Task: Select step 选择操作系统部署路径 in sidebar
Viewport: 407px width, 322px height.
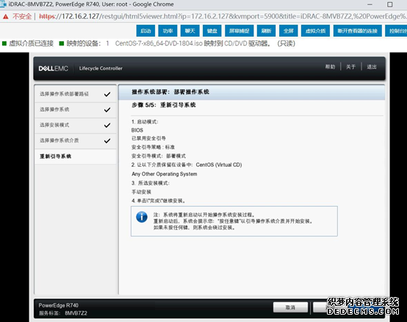Action: 75,94
